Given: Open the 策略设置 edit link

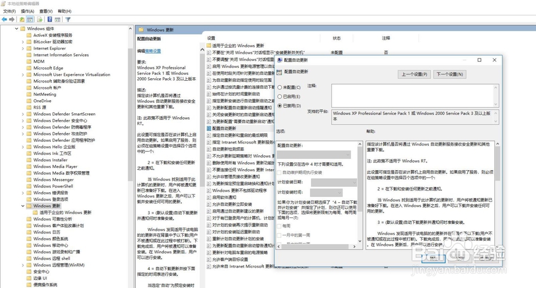Looking at the screenshot, I should click(x=153, y=51).
